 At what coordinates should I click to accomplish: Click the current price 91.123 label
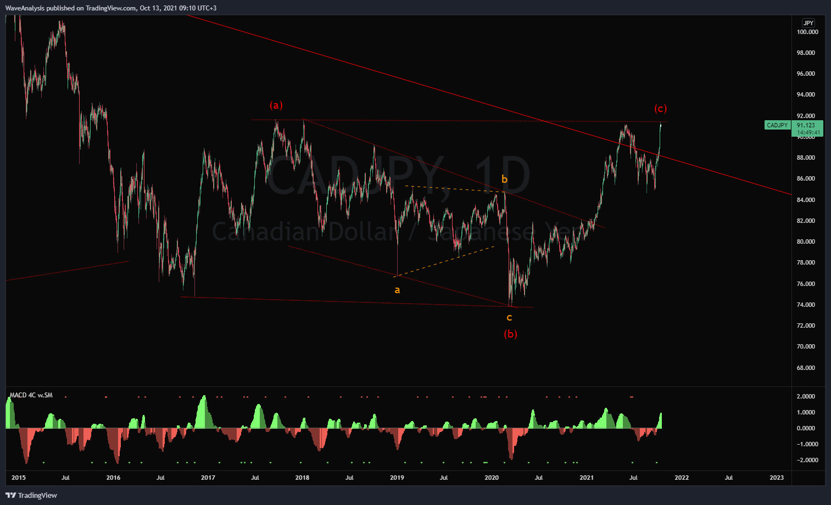(x=806, y=125)
